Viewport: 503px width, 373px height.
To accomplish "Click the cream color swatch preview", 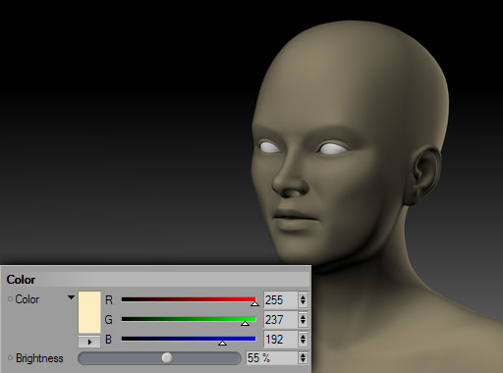I will pos(89,312).
